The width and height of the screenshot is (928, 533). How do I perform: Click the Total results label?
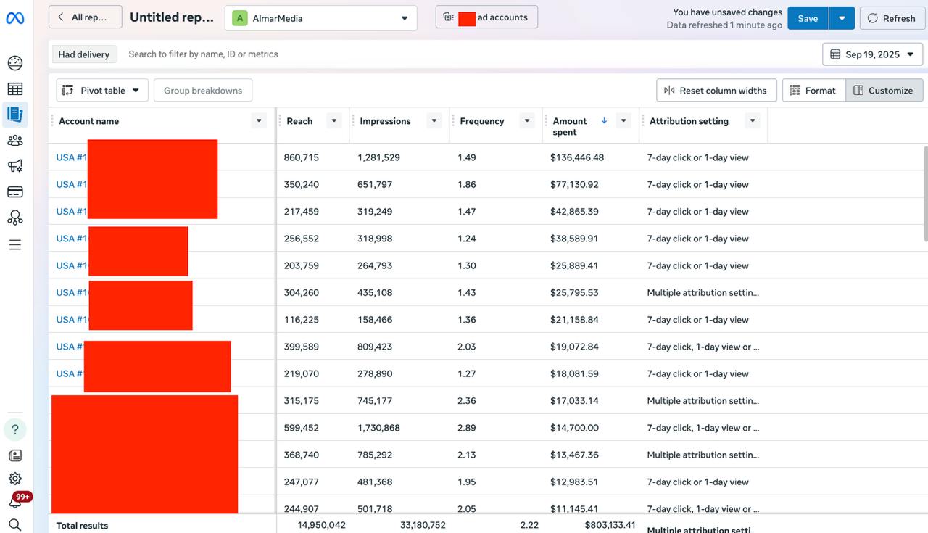(x=82, y=526)
